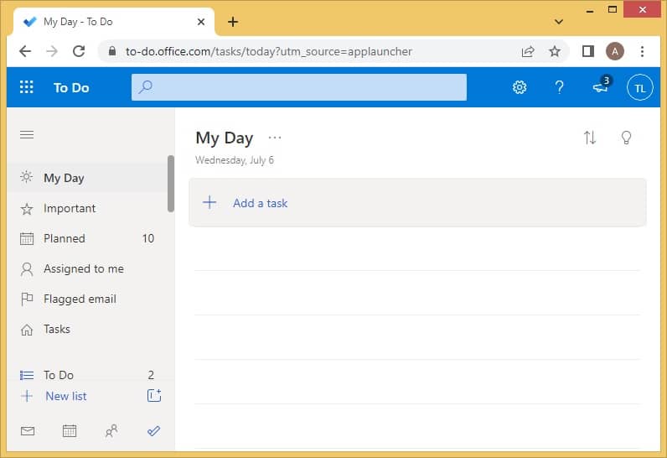Click the Planned count 10

pyautogui.click(x=148, y=238)
